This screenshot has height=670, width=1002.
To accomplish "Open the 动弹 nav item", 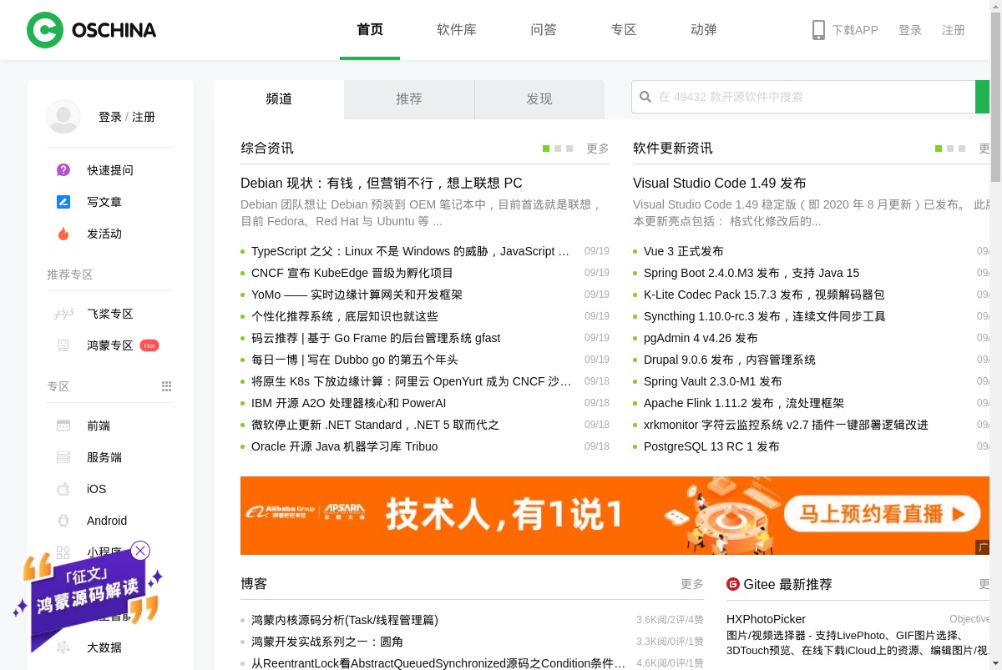I will click(x=704, y=30).
